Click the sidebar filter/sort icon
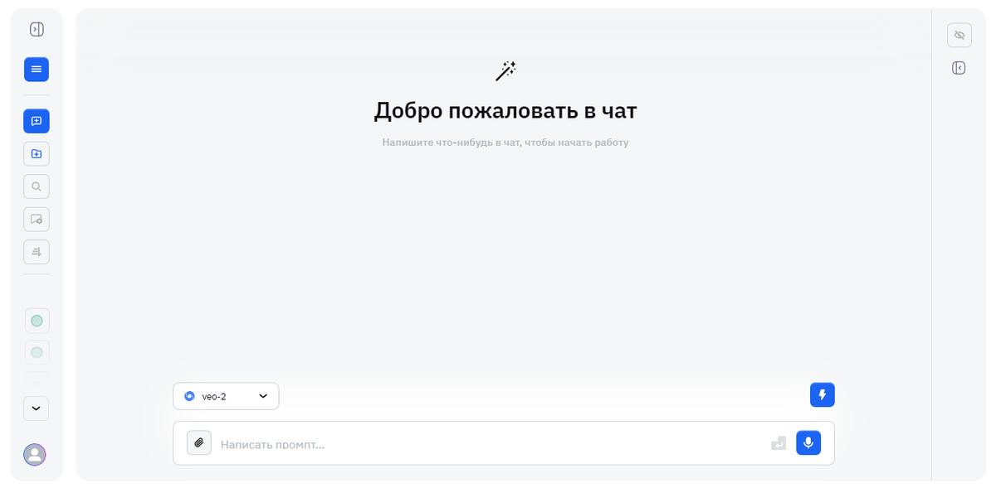Image resolution: width=996 pixels, height=488 pixels. point(36,251)
